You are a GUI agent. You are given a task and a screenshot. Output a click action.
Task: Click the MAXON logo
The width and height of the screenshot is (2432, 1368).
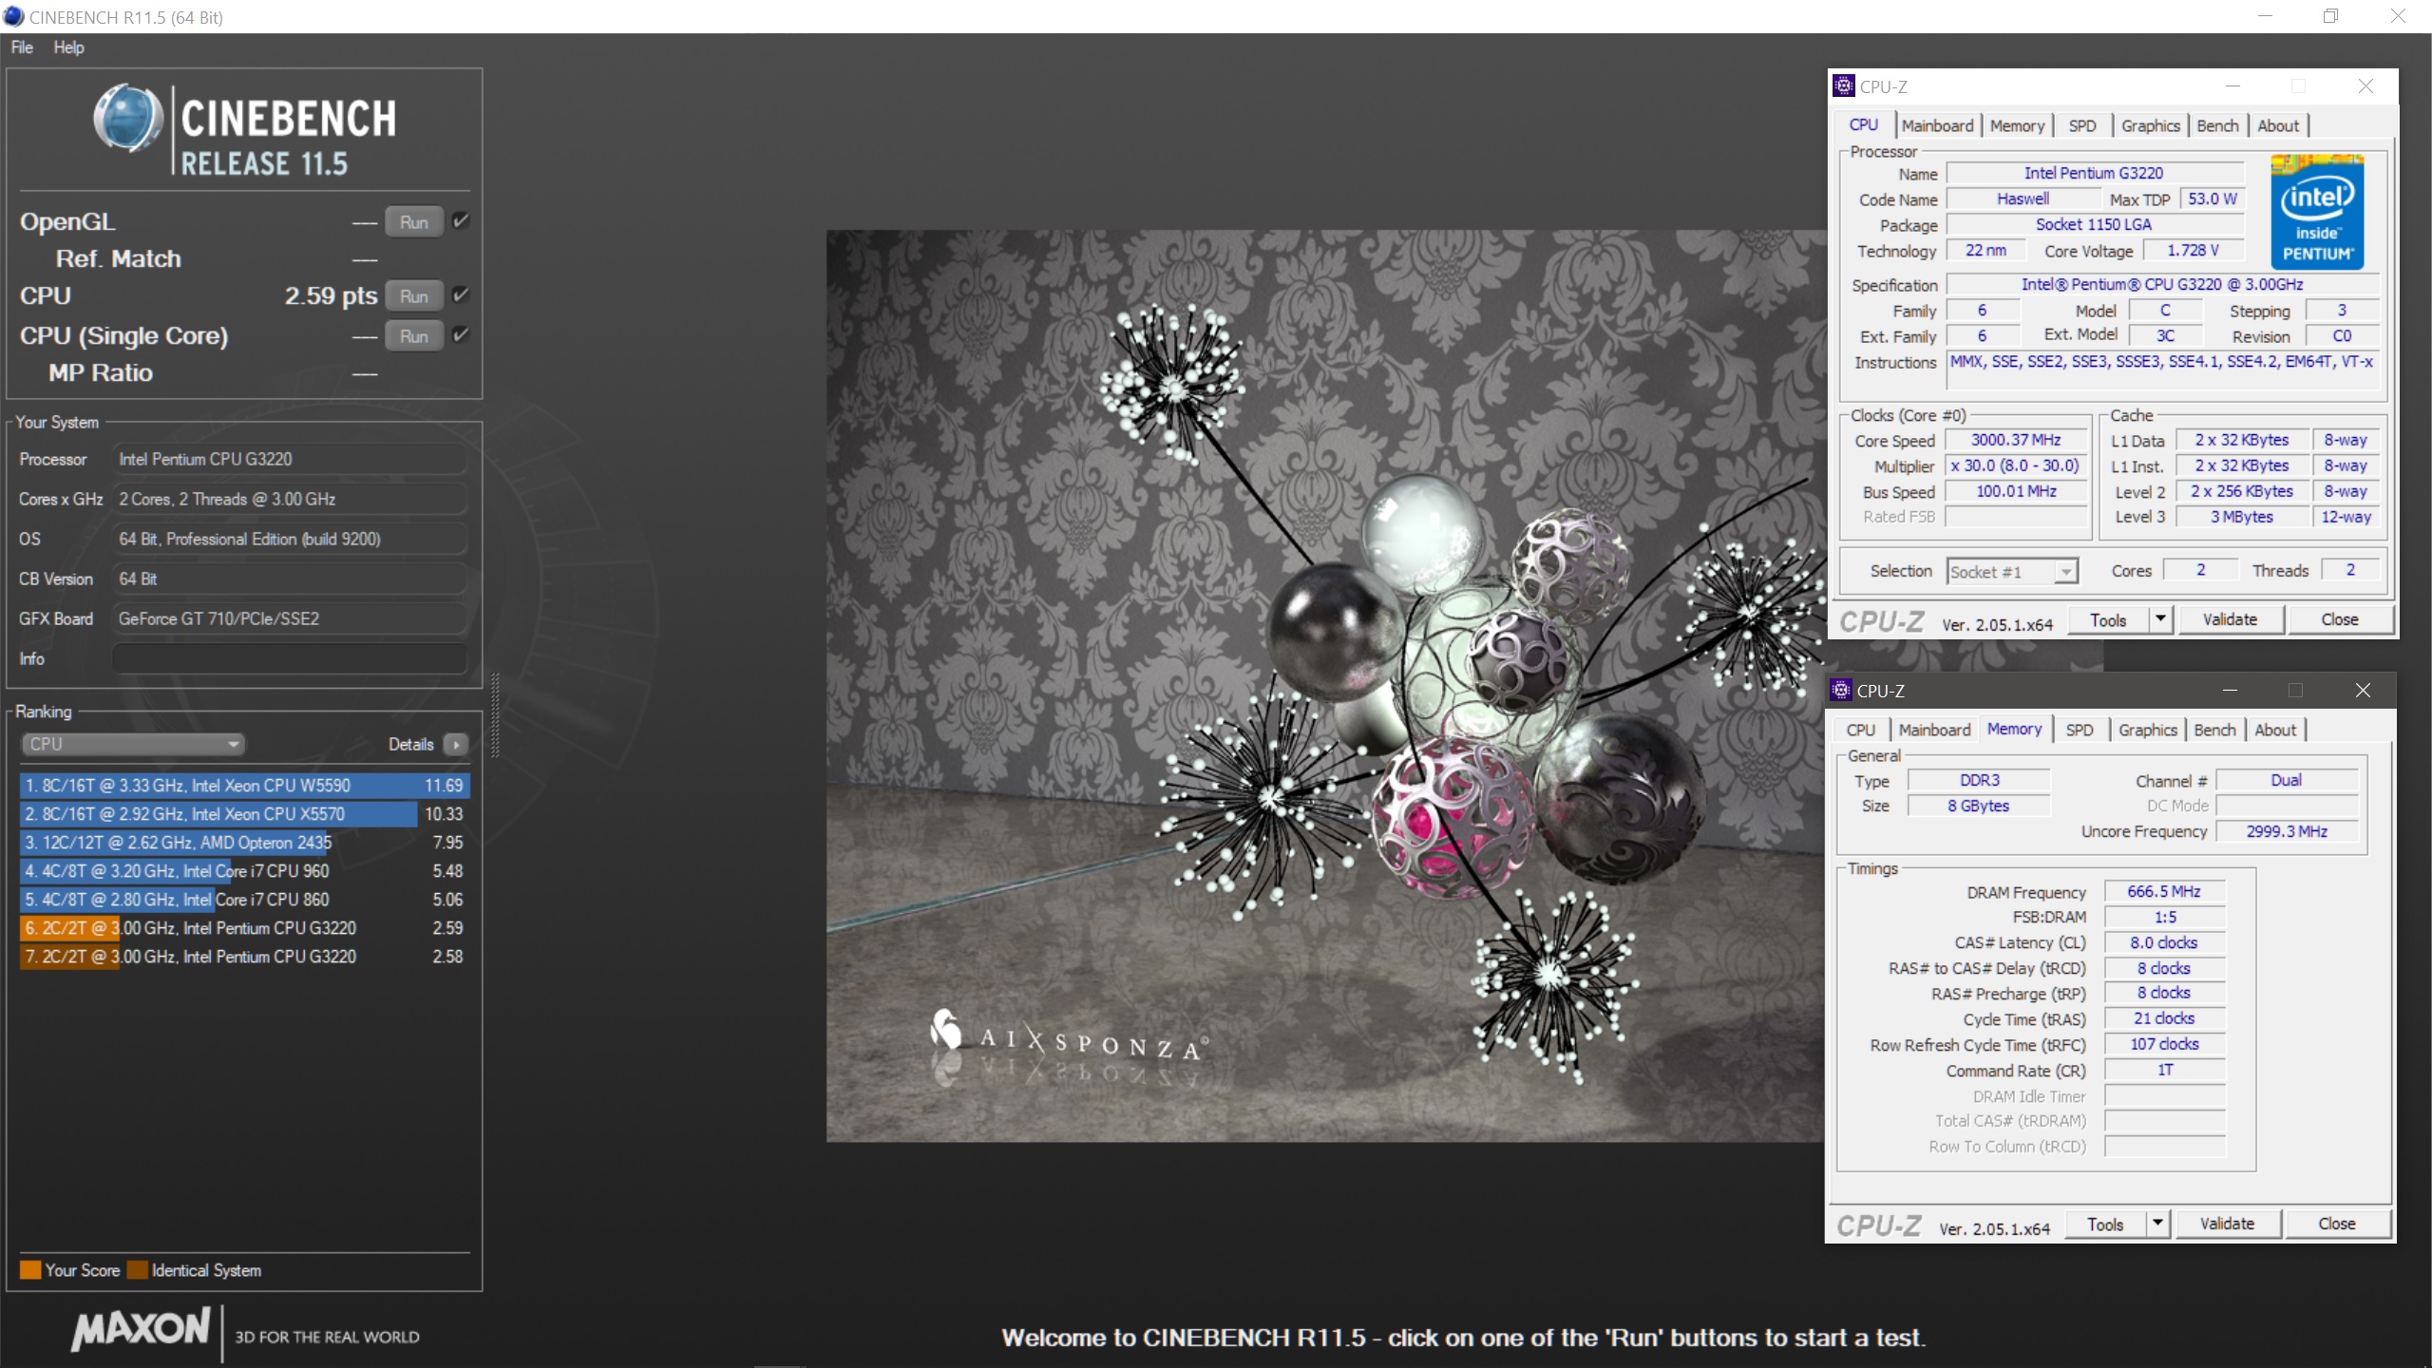point(142,1328)
